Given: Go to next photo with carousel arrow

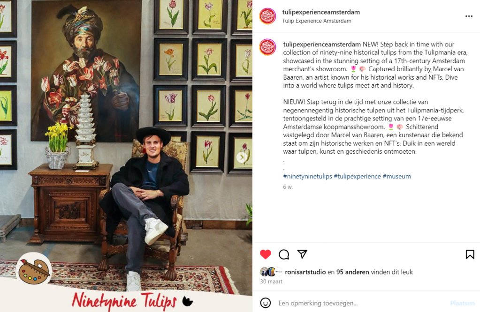Looking at the screenshot, I should [x=242, y=157].
